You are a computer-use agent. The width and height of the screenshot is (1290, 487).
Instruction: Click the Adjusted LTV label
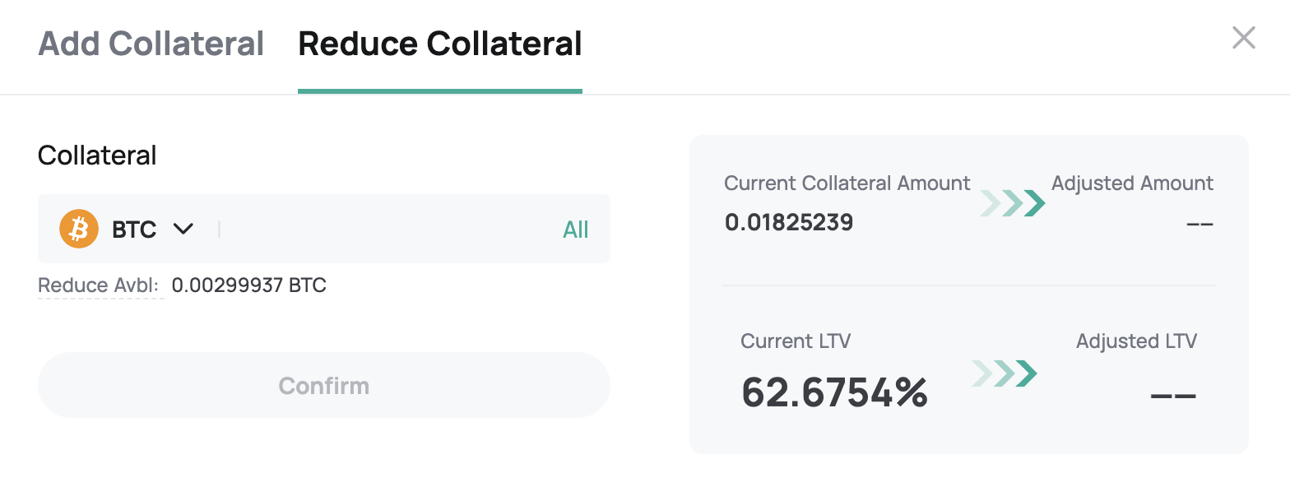(x=1136, y=341)
